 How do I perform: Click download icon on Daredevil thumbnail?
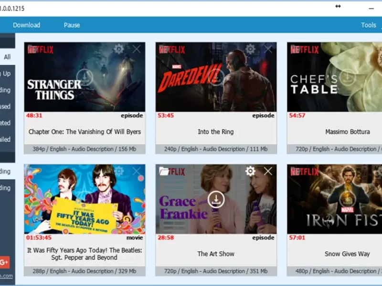(x=216, y=77)
